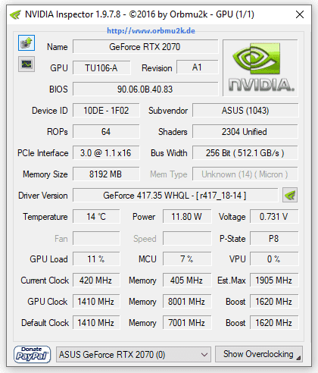Click the MCU value 7 %

pyautogui.click(x=187, y=259)
